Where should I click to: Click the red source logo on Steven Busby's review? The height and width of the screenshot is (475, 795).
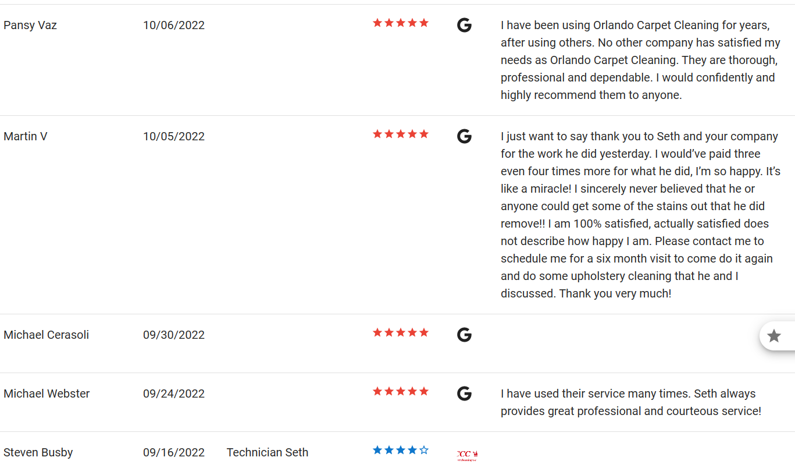pos(467,455)
